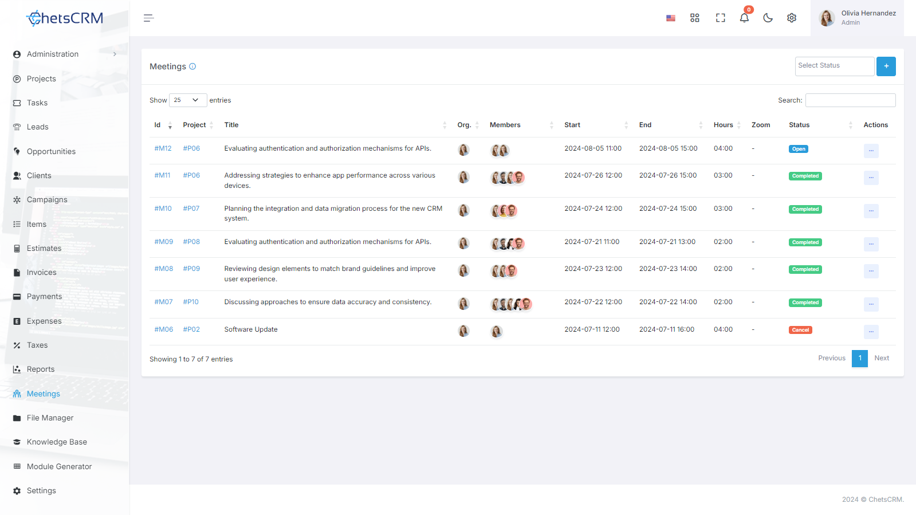
Task: Go to the Previous page
Action: point(832,358)
